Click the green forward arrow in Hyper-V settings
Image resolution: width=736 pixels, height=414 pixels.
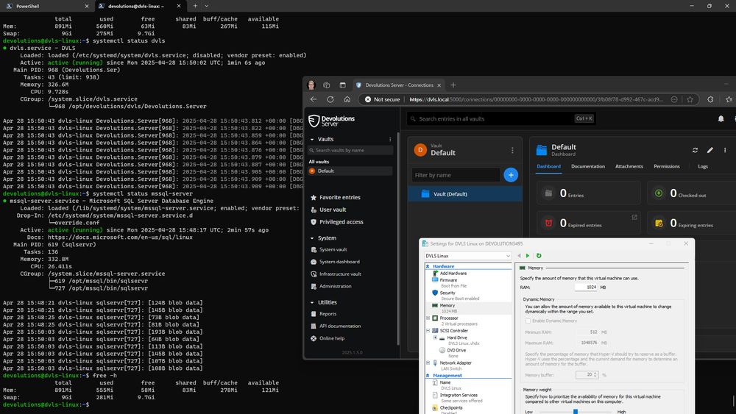tap(528, 255)
